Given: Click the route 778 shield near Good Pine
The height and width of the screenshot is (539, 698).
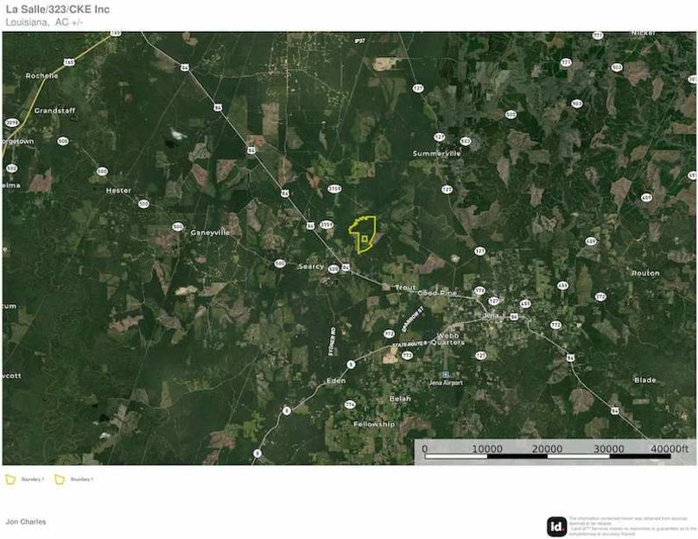Looking at the screenshot, I should (x=479, y=290).
